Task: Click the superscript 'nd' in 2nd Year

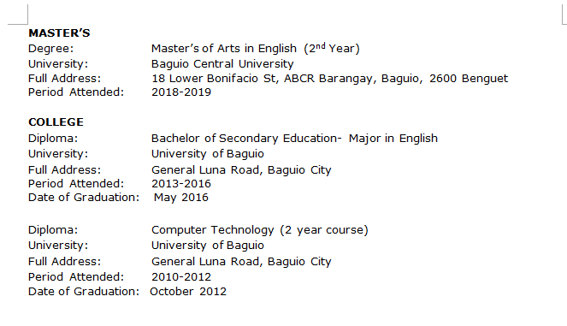Action: click(x=321, y=46)
